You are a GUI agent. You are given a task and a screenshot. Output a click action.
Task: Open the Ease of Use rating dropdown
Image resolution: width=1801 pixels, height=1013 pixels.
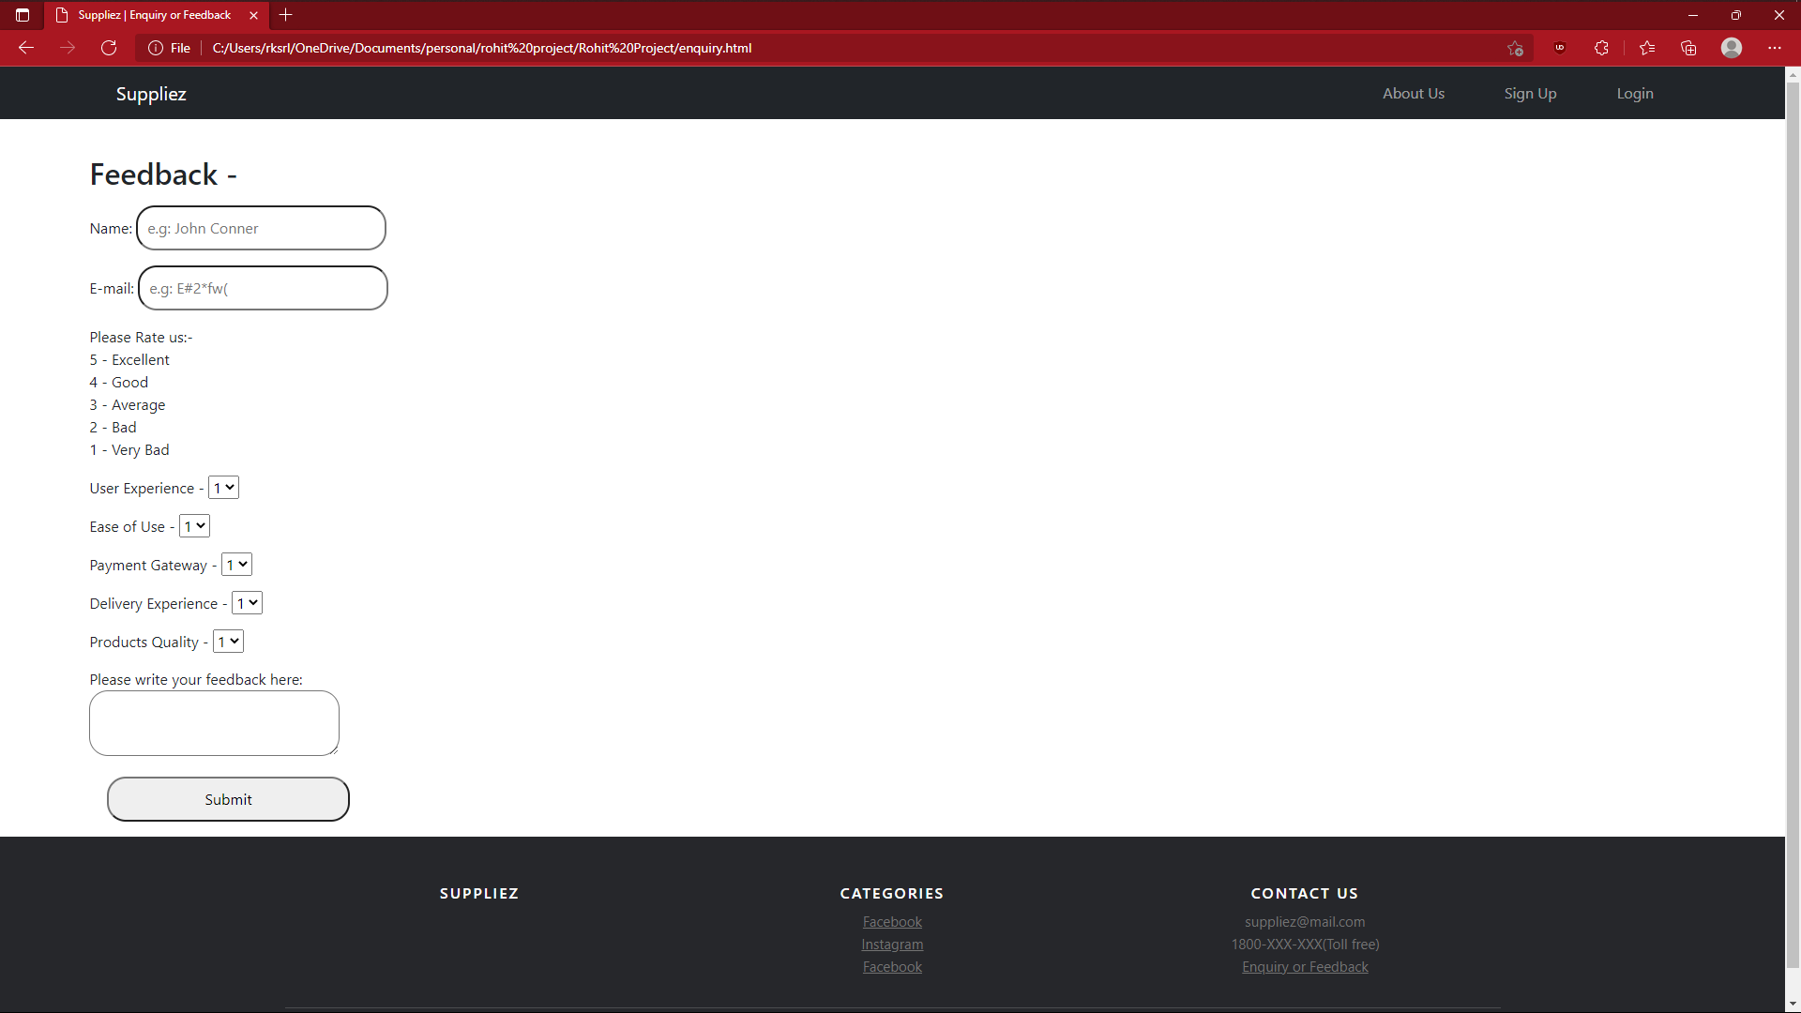pos(193,525)
